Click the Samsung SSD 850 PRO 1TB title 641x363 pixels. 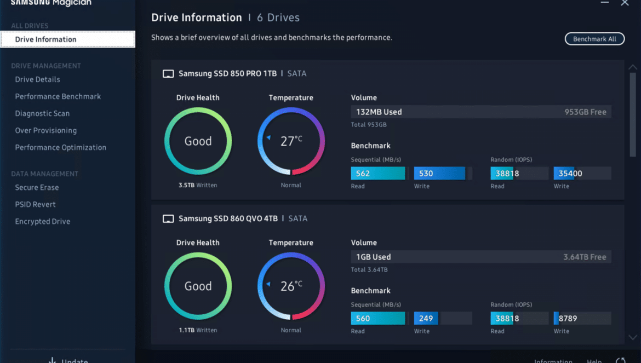coord(228,73)
